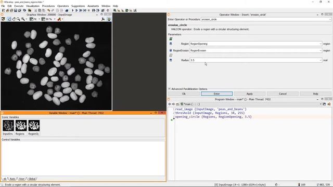333x187 pixels.
Task: Open the Operators menu
Action: coord(63,6)
